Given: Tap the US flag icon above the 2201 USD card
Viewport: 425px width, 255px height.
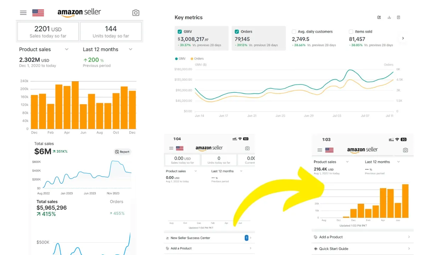Looking at the screenshot, I should point(38,13).
